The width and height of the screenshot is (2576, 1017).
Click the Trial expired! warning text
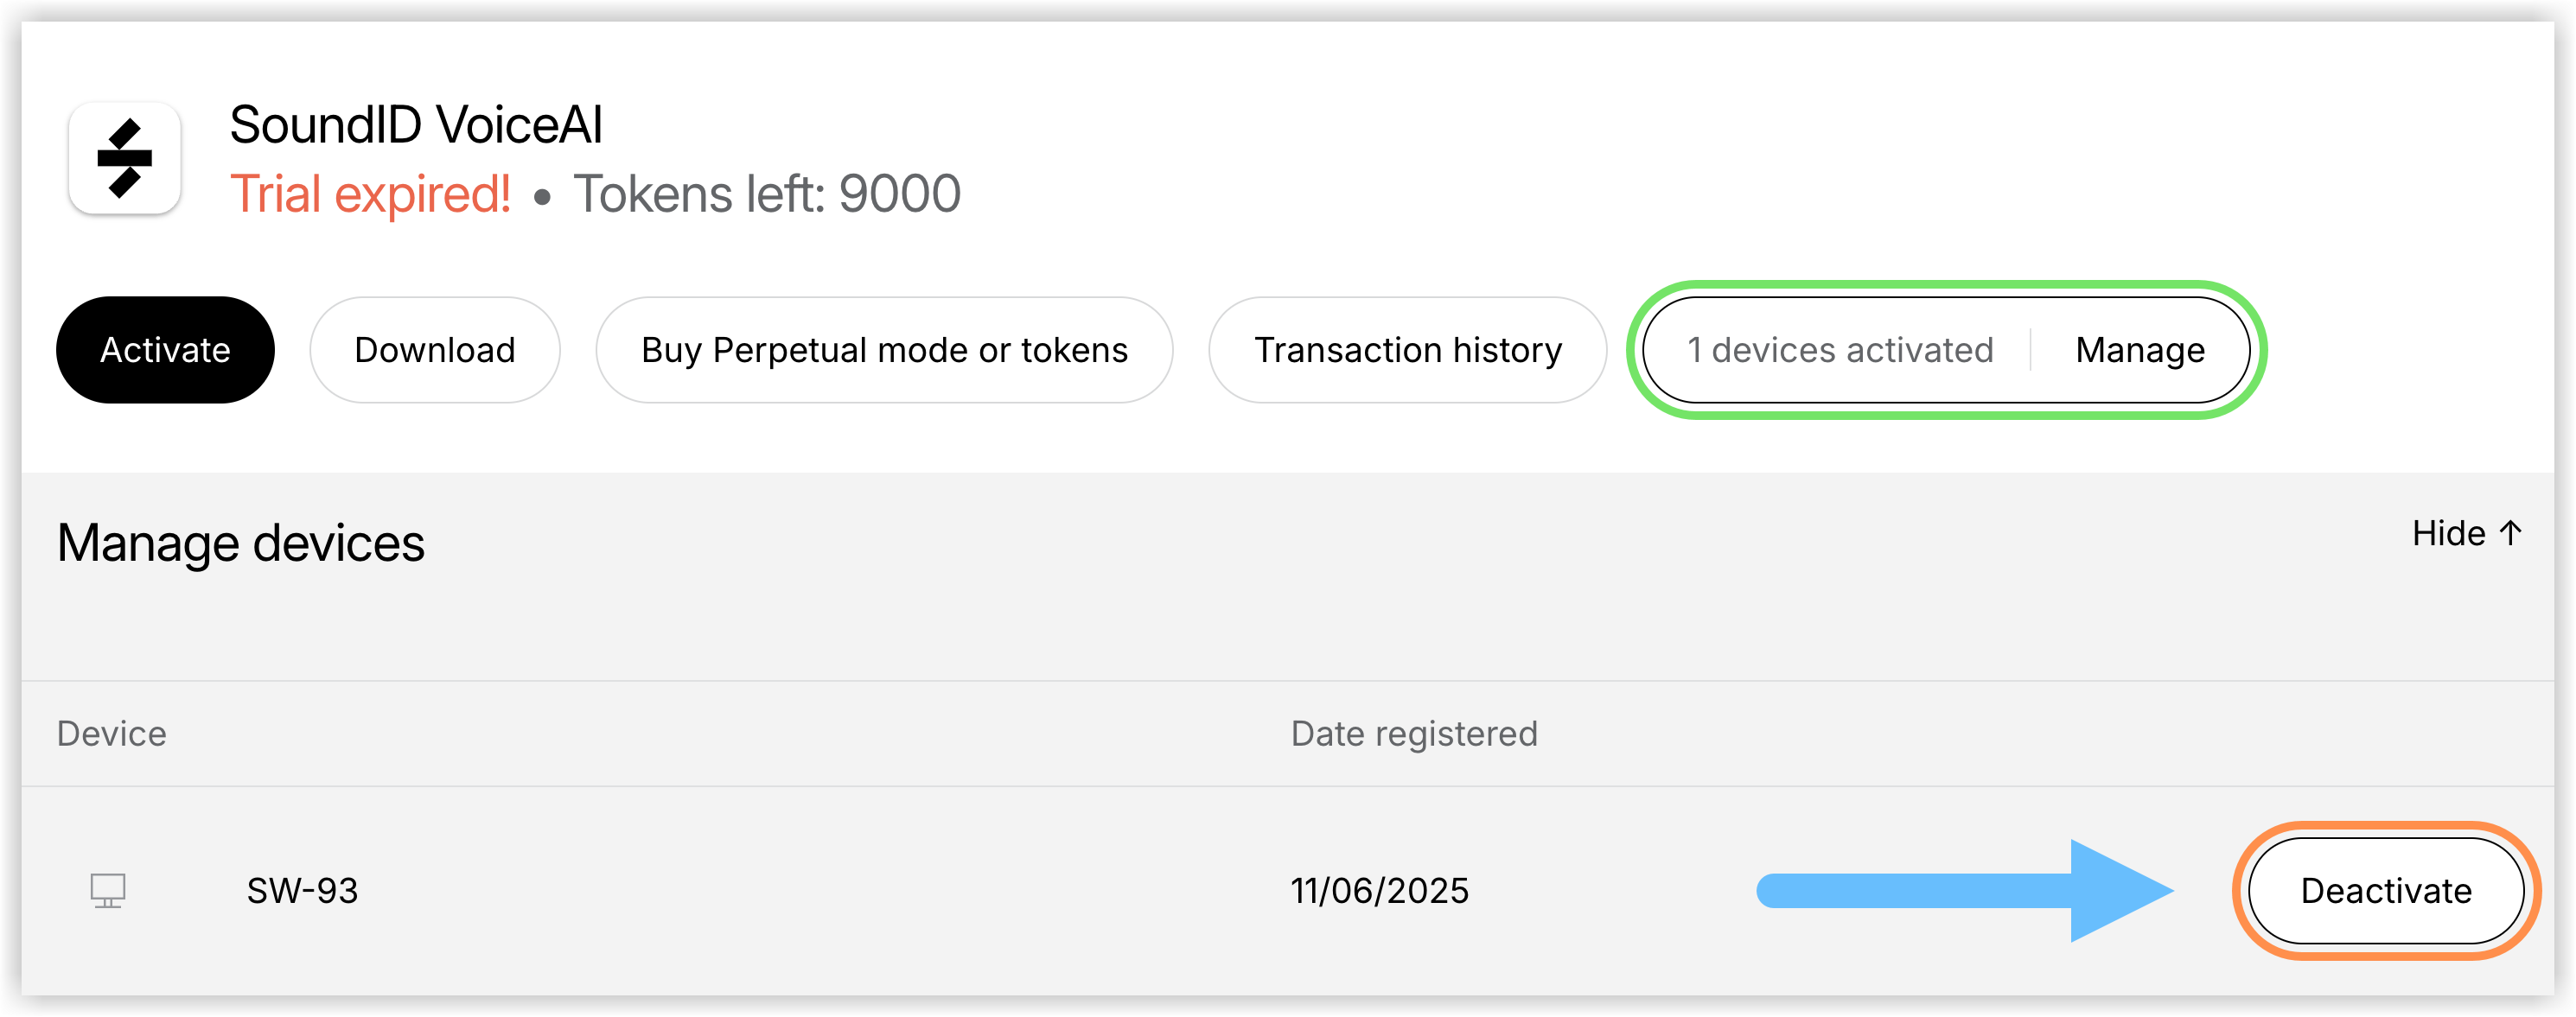tap(371, 194)
